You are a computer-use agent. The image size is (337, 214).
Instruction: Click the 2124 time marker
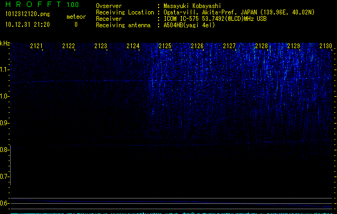click(133, 46)
